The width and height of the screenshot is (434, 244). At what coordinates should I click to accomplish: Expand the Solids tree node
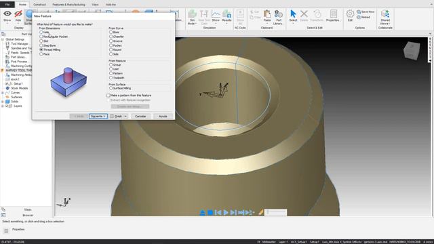coord(3,102)
